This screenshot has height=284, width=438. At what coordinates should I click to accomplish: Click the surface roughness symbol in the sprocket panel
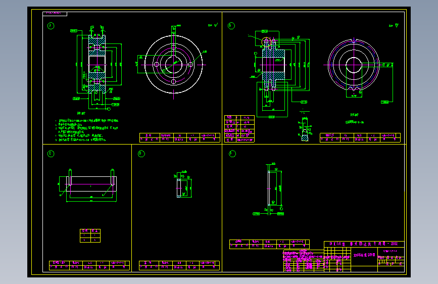click(394, 25)
